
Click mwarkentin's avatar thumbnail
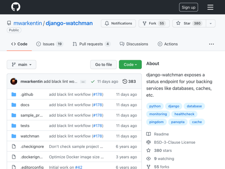(14, 81)
